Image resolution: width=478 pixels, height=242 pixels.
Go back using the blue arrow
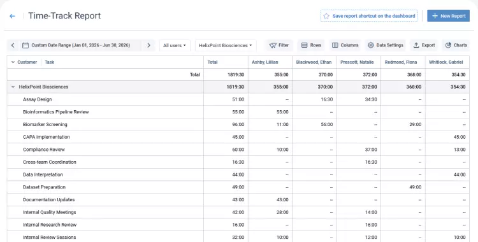pyautogui.click(x=12, y=16)
